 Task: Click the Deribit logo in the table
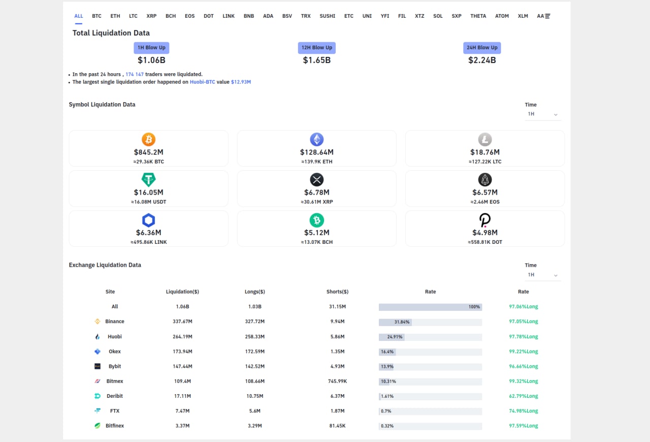tap(97, 396)
